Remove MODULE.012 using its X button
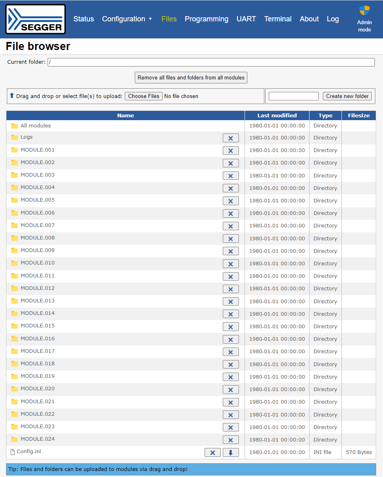The width and height of the screenshot is (383, 477). [230, 289]
